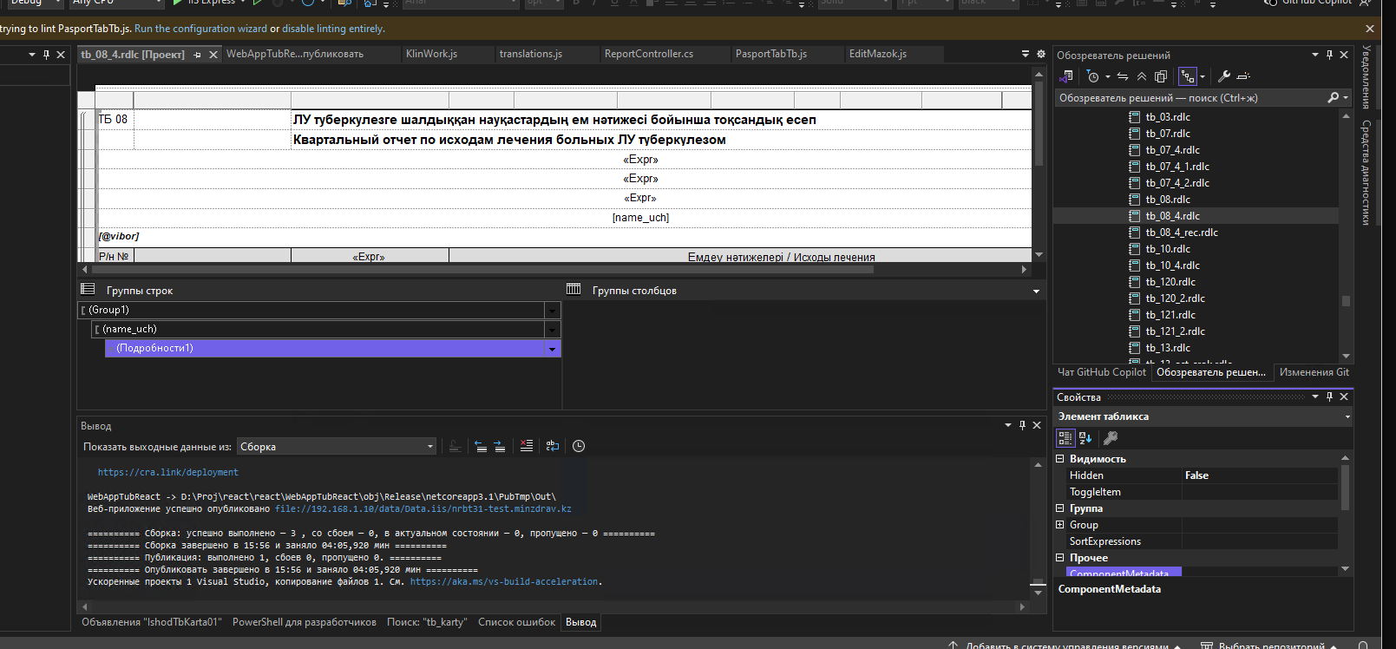This screenshot has width=1396, height=649.
Task: Go to next message in Output panel
Action: point(500,446)
